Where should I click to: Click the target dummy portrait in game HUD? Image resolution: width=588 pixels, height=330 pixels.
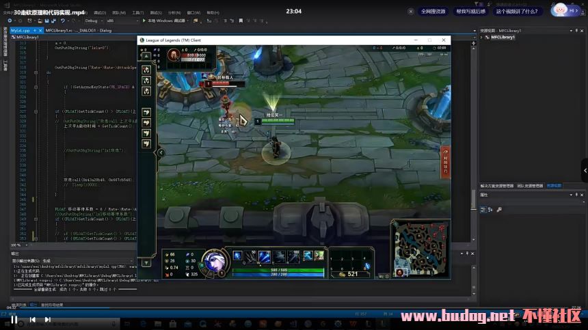pos(173,55)
